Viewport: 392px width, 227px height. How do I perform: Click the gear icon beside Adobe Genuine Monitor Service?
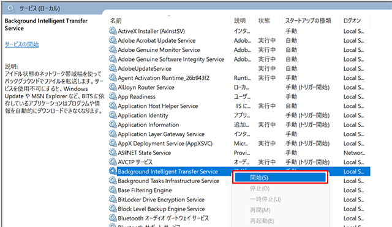[113, 49]
